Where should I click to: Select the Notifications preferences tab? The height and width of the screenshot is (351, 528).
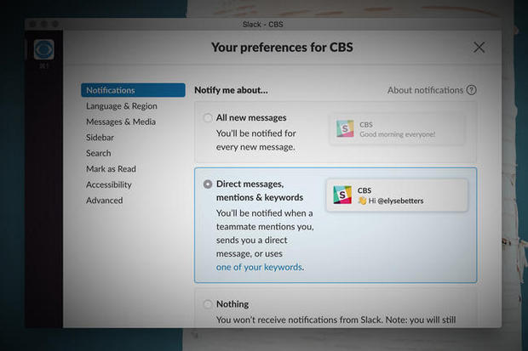(133, 90)
